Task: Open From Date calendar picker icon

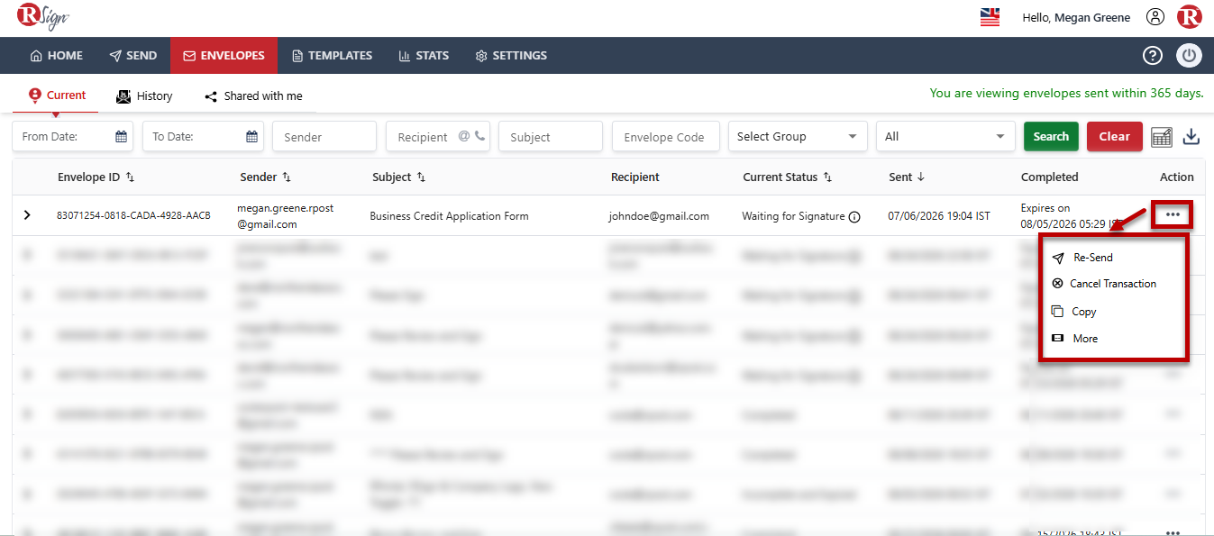Action: (121, 137)
